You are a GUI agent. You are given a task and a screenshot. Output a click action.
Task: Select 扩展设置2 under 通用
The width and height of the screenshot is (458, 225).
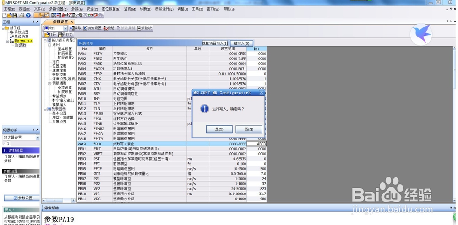(x=65, y=58)
